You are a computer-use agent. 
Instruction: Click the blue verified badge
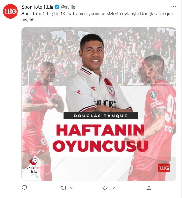pos(57,7)
